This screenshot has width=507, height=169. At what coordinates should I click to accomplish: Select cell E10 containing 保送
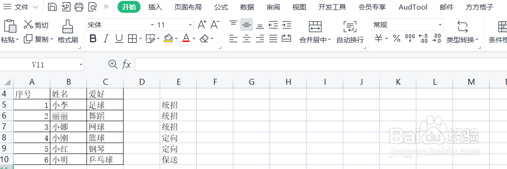pos(178,159)
